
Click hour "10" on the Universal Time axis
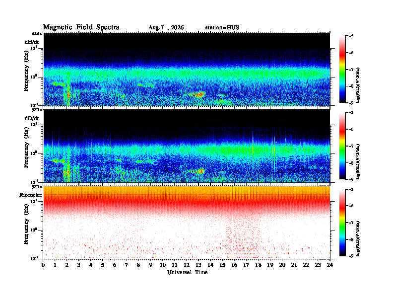[163, 265]
